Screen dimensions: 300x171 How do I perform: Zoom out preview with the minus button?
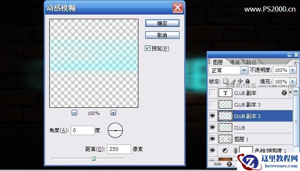tap(74, 112)
